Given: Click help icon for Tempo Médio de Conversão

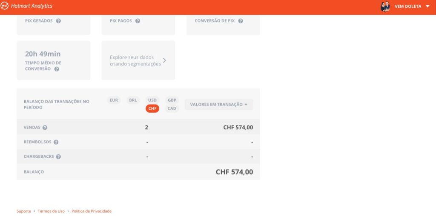Looking at the screenshot, I should 57,69.
